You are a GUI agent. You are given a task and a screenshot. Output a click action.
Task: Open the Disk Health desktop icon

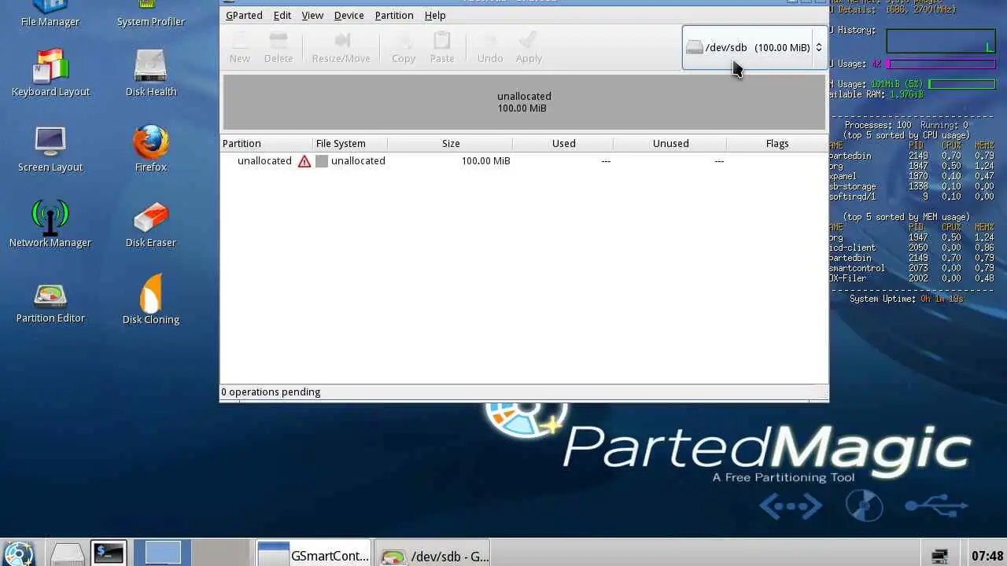click(151, 74)
